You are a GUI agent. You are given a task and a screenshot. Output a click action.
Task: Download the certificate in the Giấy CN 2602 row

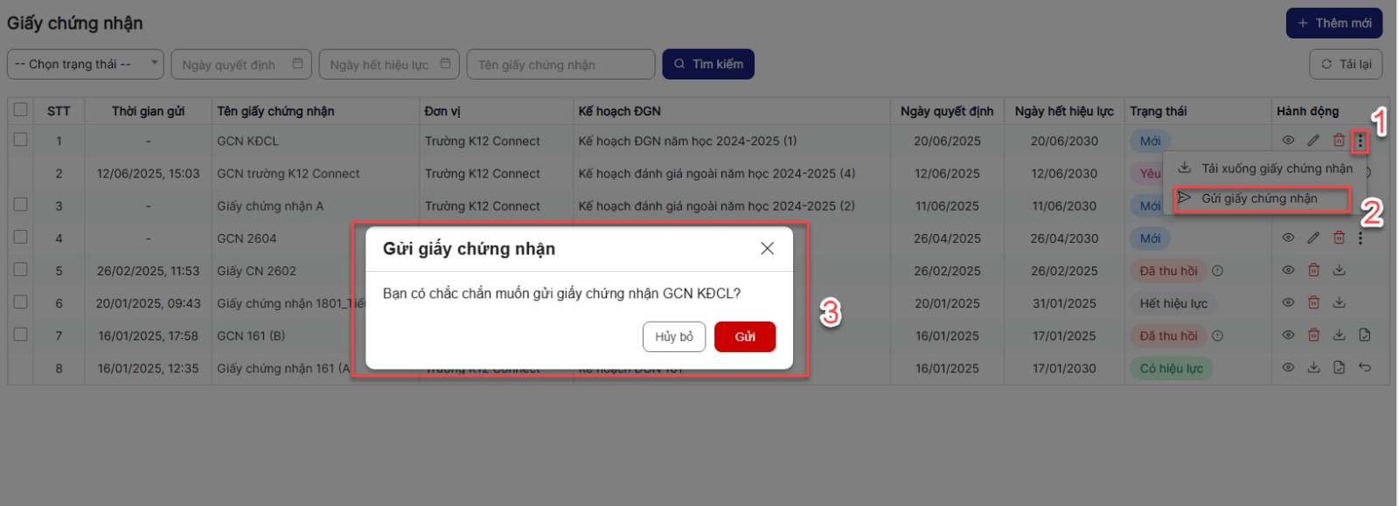click(1339, 271)
